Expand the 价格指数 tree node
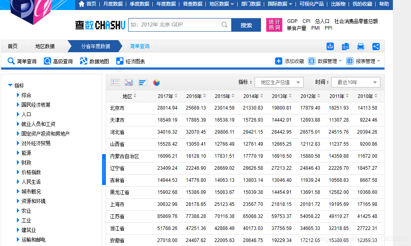 point(18,172)
